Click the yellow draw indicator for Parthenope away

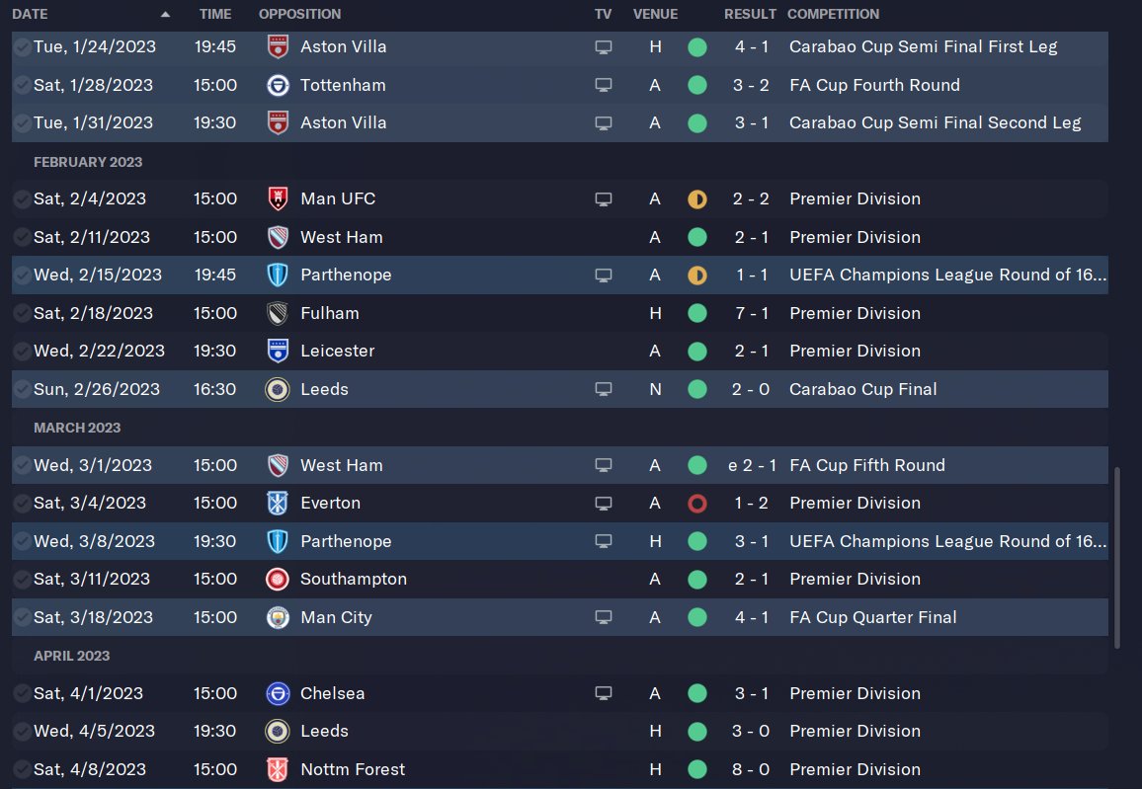pyautogui.click(x=697, y=276)
